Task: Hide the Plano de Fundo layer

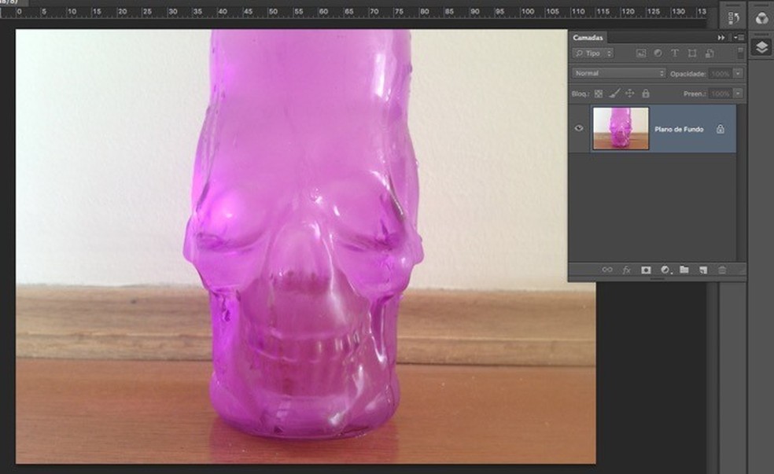Action: 579,128
